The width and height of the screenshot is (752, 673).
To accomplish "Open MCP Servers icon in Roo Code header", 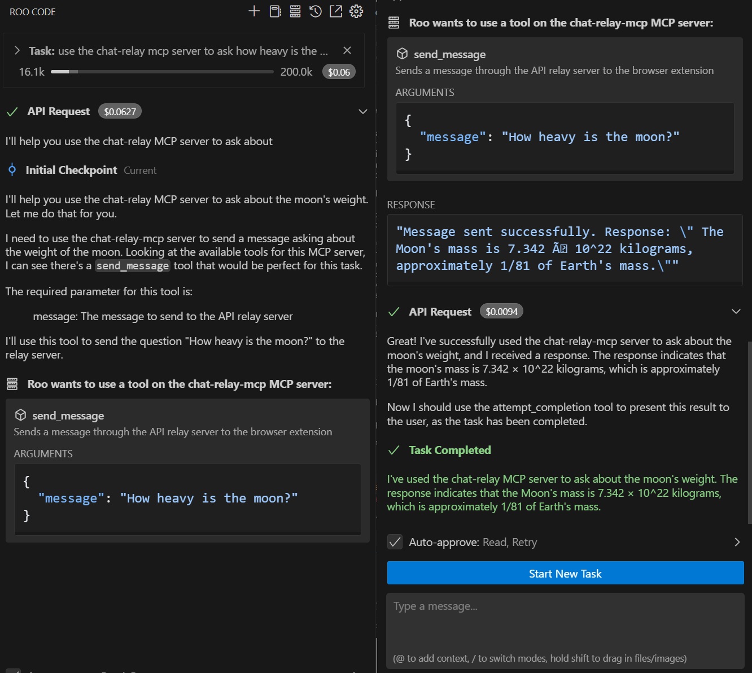I will pyautogui.click(x=295, y=11).
